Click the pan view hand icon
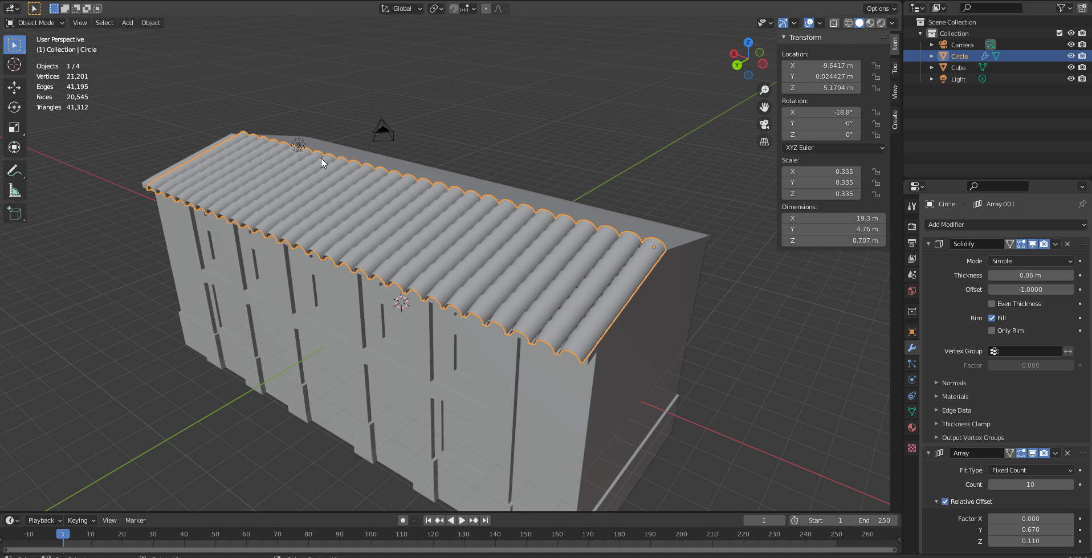The width and height of the screenshot is (1092, 558). tap(764, 107)
